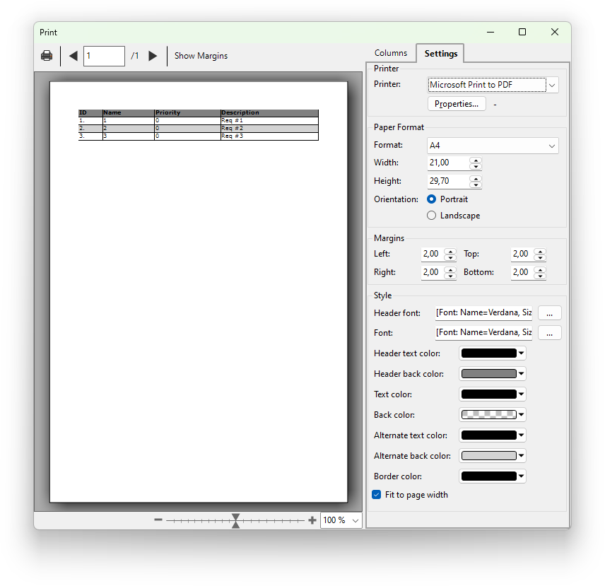Image resolution: width=605 pixels, height=586 pixels.
Task: Click the zoom slider handle
Action: (235, 520)
